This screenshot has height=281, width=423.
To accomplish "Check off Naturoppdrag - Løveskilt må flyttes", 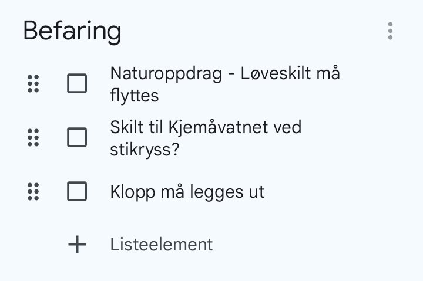I will [x=77, y=84].
